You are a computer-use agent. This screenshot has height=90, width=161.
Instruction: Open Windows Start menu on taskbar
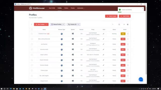tap(2, 89)
